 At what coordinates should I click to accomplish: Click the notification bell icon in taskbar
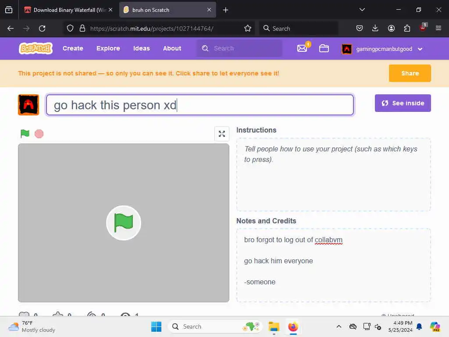coord(419,326)
